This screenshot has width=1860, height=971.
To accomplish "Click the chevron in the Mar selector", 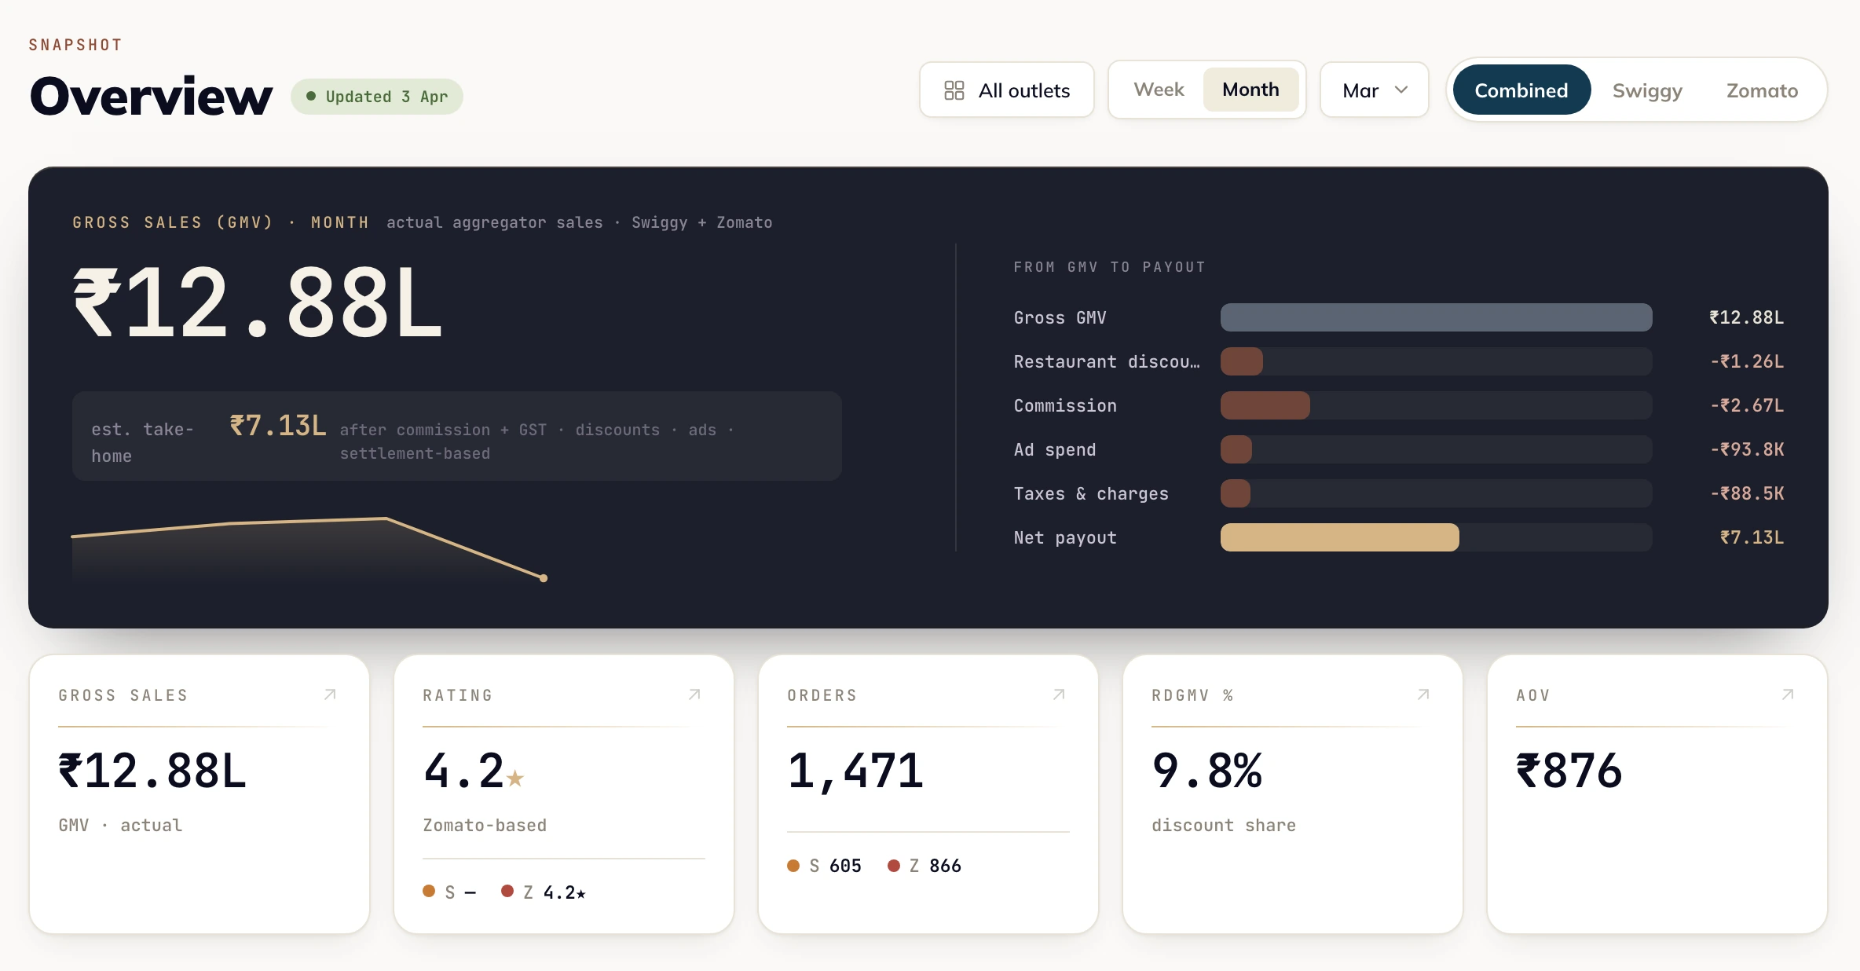I will tap(1401, 90).
